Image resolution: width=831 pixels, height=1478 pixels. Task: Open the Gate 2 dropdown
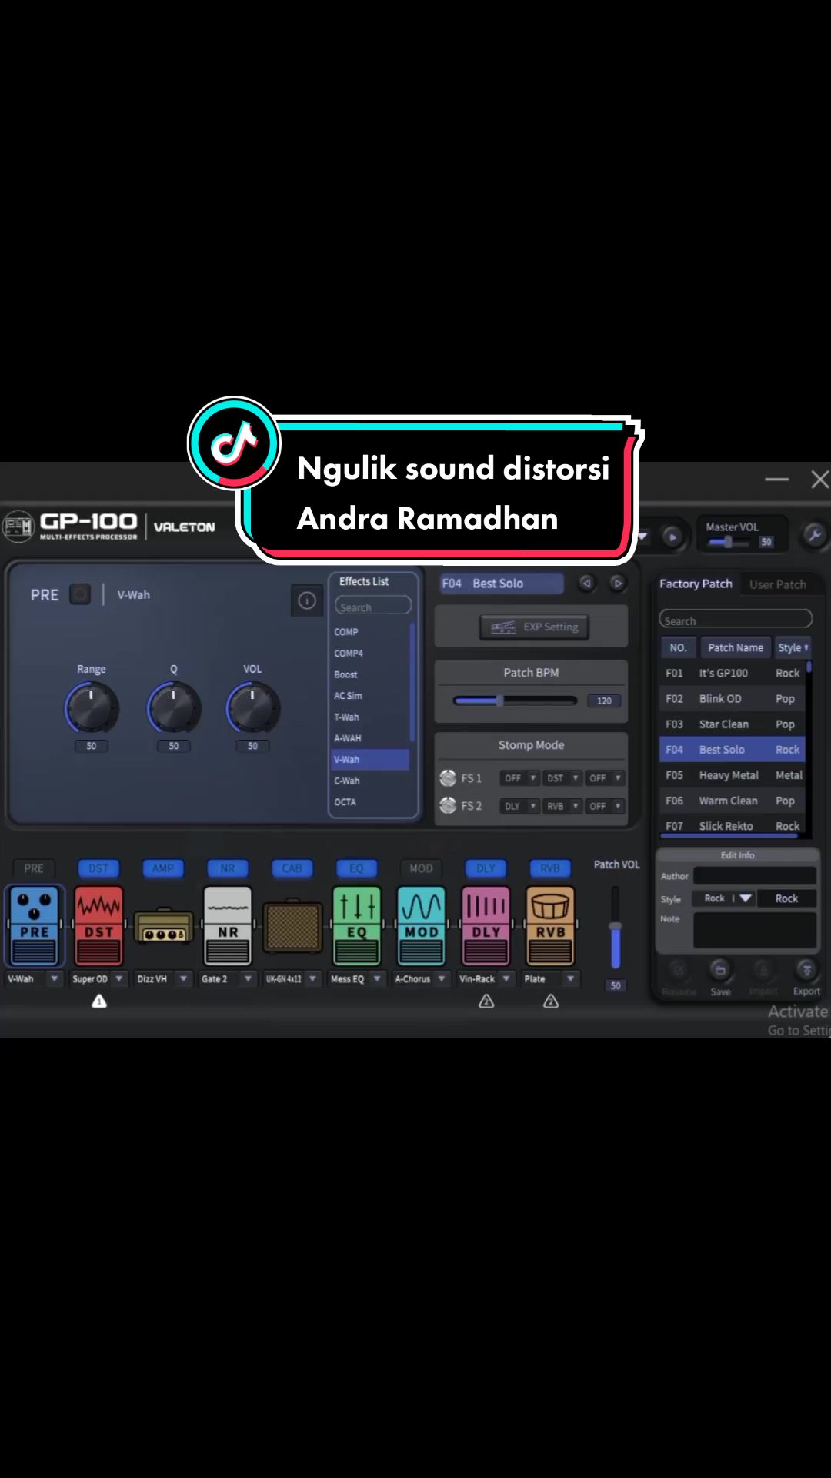pos(248,979)
